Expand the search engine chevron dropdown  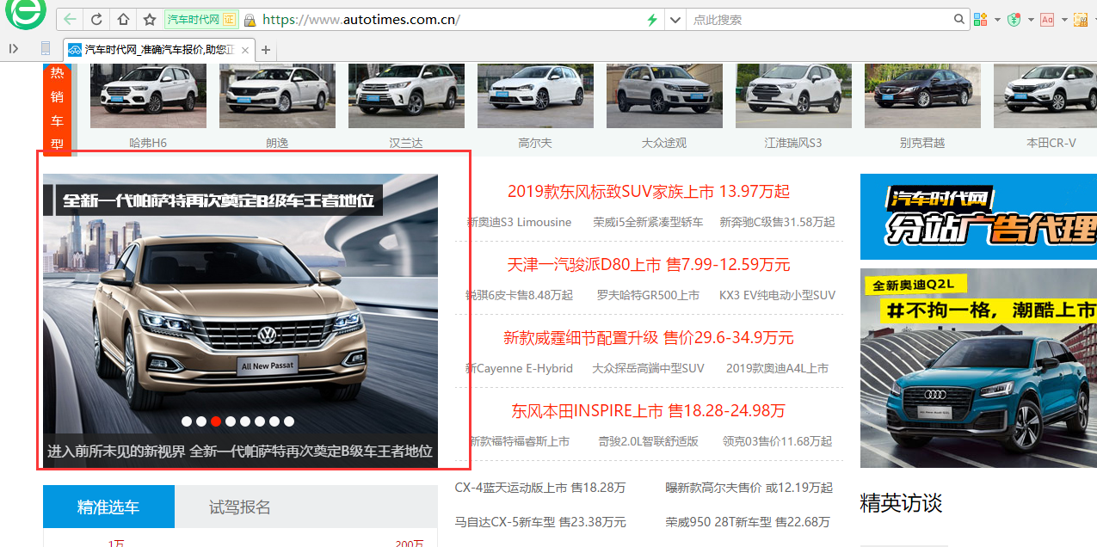coord(675,19)
